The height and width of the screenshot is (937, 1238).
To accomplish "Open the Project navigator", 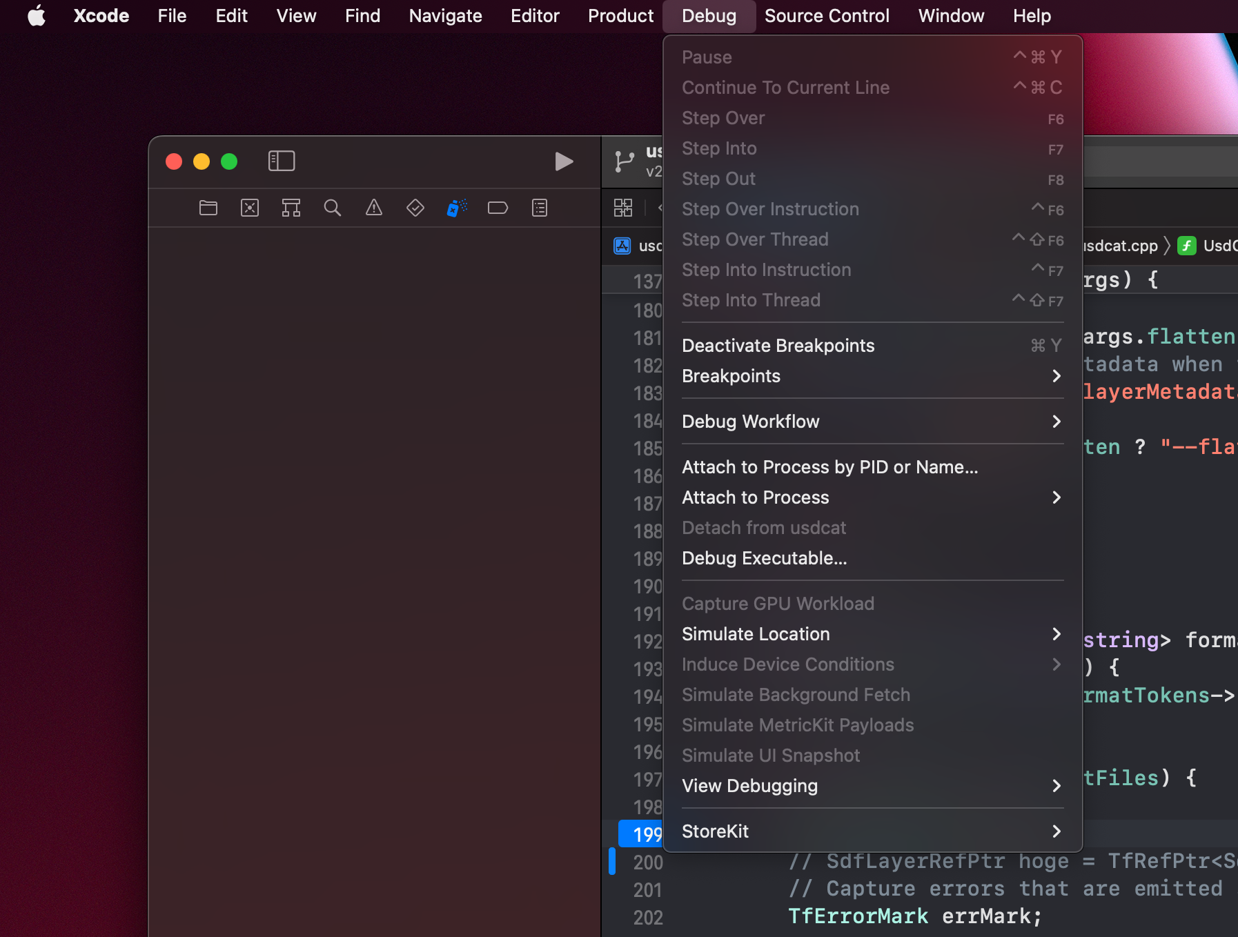I will tap(208, 207).
